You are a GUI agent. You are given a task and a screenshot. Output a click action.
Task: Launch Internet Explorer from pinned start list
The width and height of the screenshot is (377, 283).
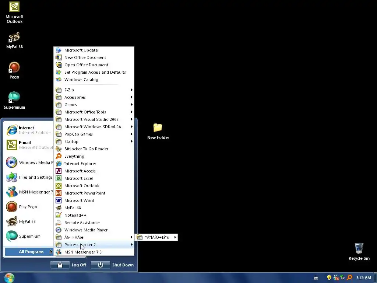tap(29, 130)
